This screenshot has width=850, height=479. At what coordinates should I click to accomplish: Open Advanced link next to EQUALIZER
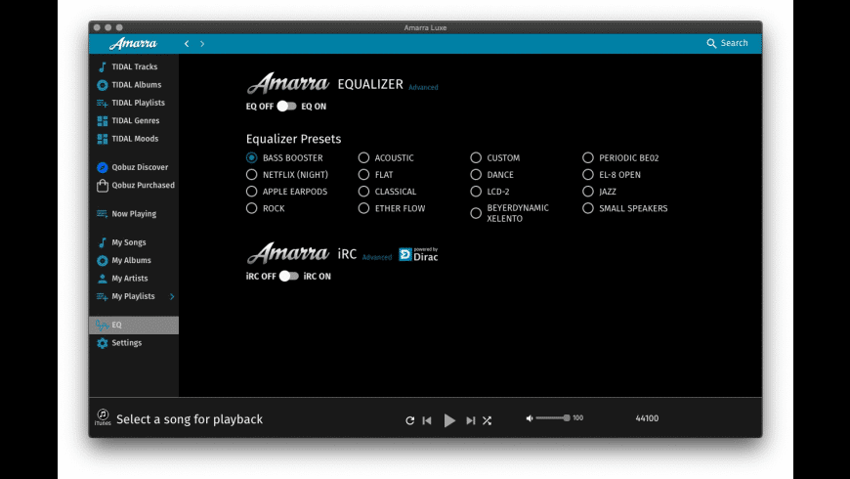pos(423,87)
